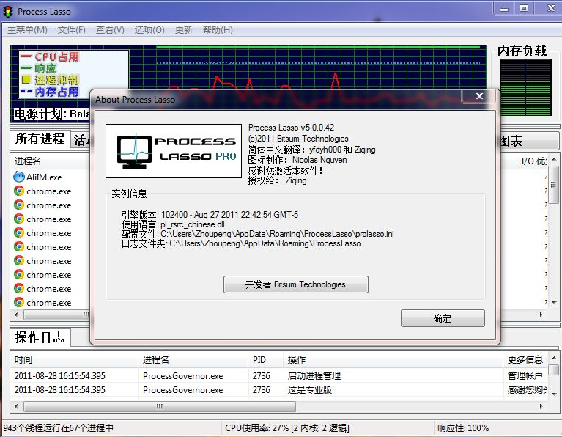Click the 响应性 100% status bar entry
The width and height of the screenshot is (562, 437).
point(463,428)
